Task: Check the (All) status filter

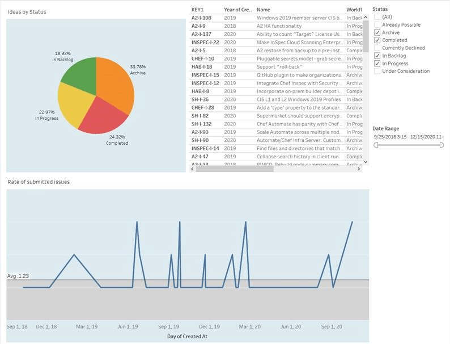Action: point(377,18)
